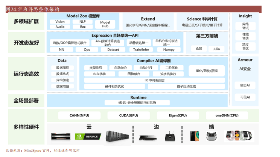
Task: Click the Runtime heading
Action: click(138, 97)
